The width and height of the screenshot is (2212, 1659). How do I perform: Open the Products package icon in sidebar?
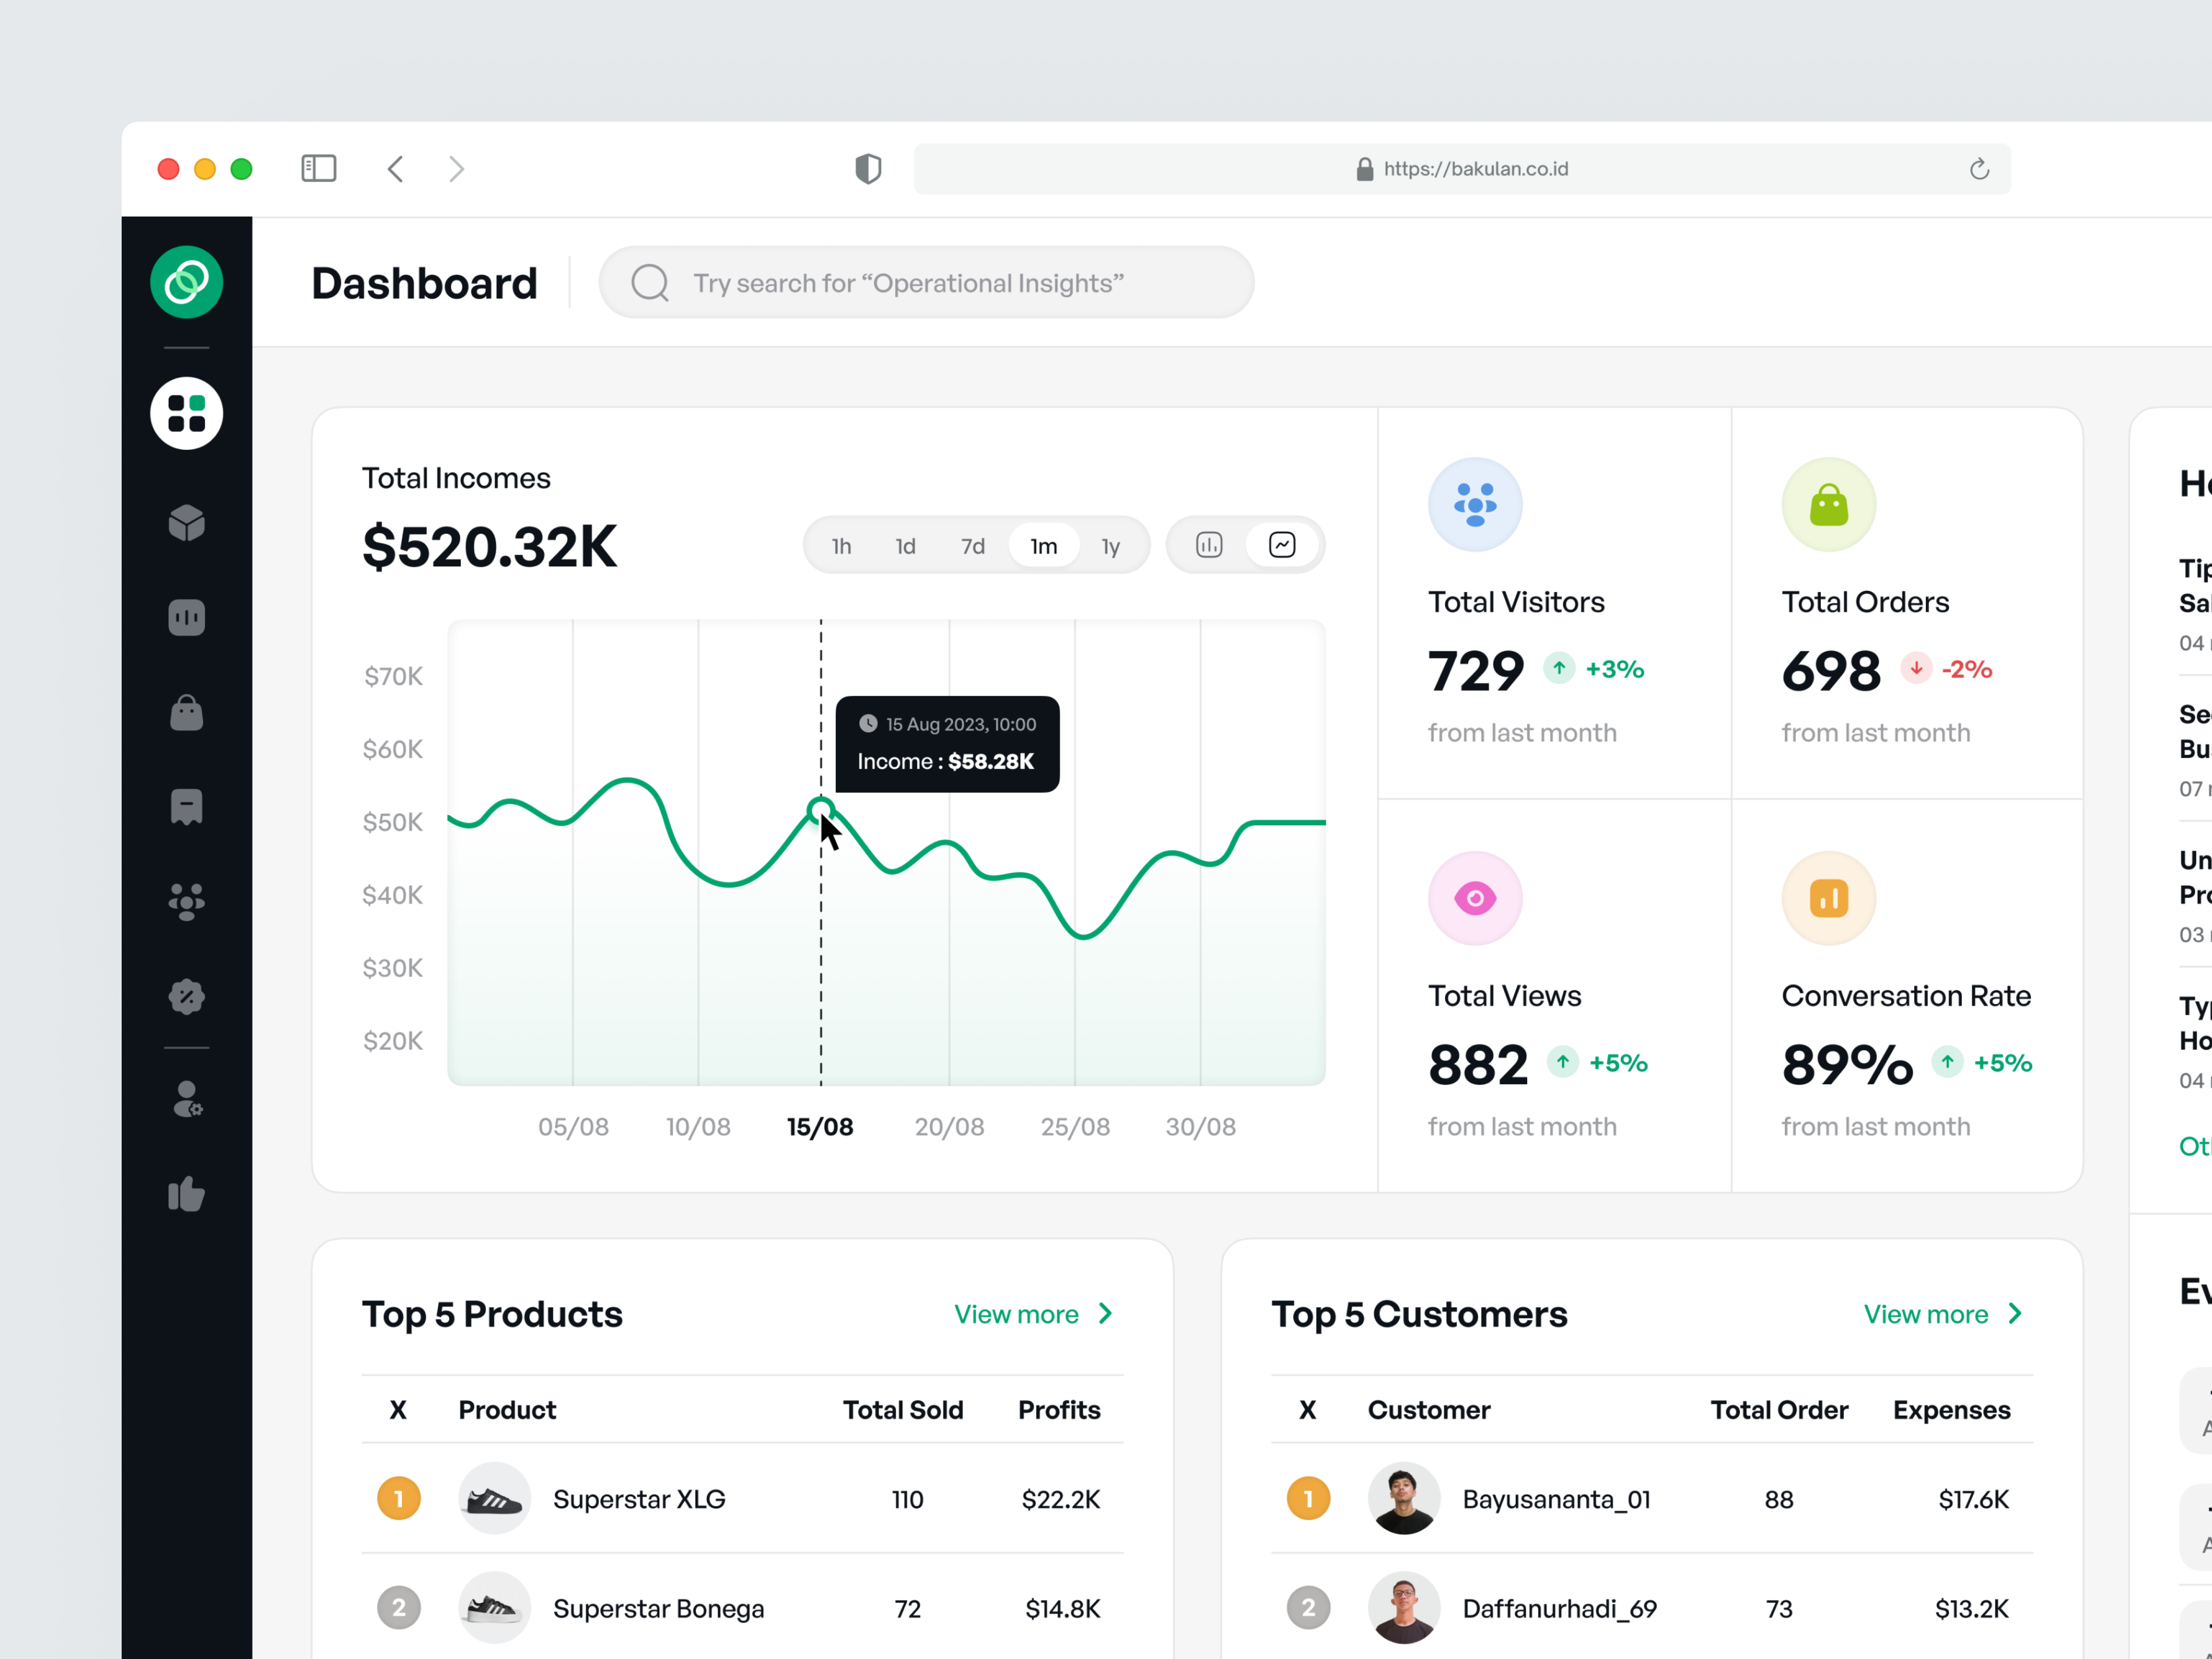coord(186,521)
